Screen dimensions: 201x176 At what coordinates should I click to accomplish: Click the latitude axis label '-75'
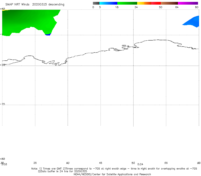point(2,104)
